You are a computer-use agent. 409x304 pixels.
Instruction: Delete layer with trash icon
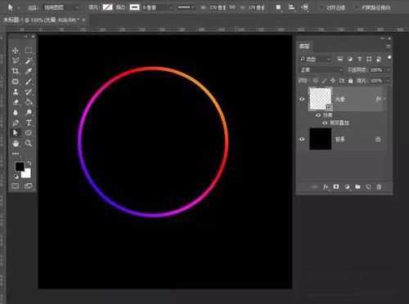[x=379, y=187]
